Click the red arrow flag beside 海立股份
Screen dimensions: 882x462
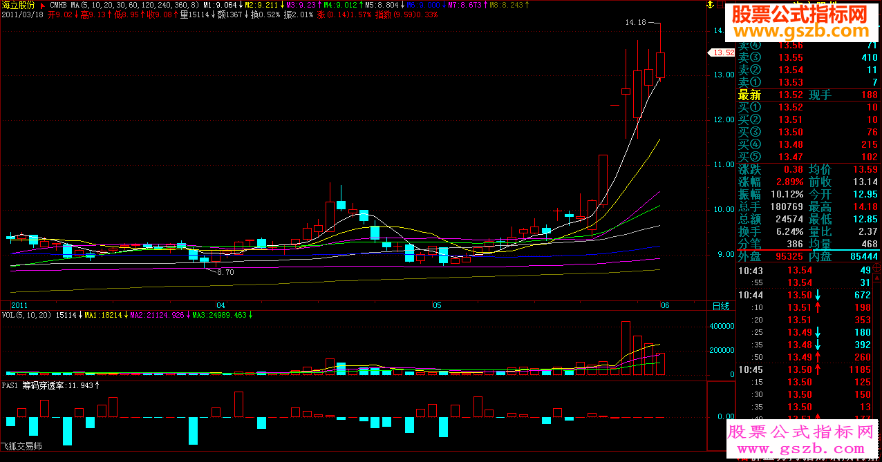(42, 5)
